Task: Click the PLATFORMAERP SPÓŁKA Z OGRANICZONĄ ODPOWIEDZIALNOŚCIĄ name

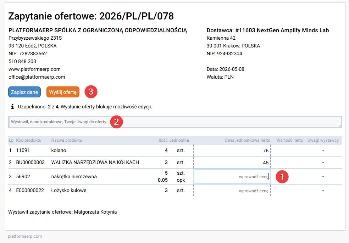Action: 98,30
